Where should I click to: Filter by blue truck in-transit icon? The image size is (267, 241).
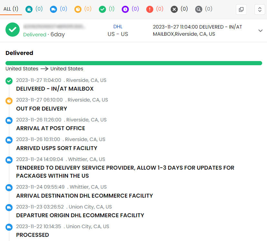pyautogui.click(x=53, y=9)
